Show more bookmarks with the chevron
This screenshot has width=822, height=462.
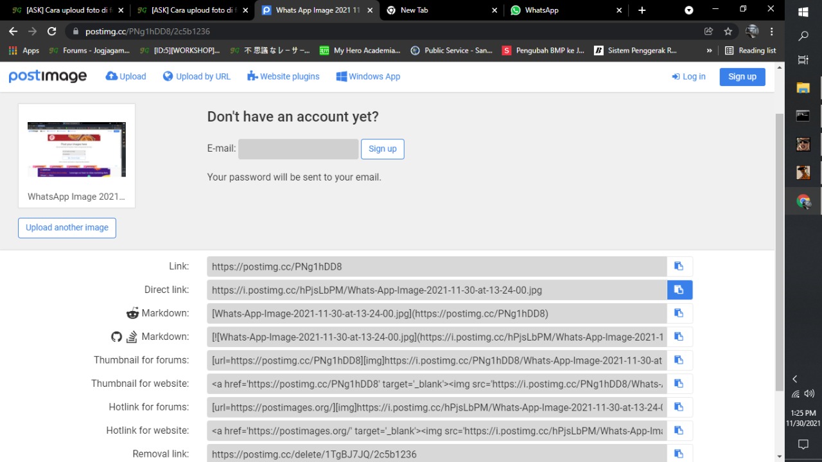point(709,50)
